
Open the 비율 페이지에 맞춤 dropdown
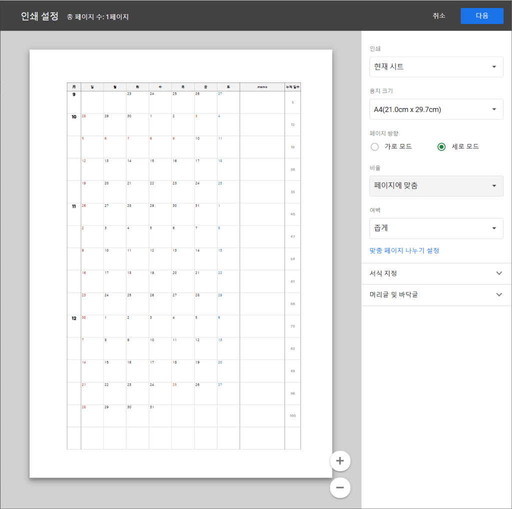(435, 185)
